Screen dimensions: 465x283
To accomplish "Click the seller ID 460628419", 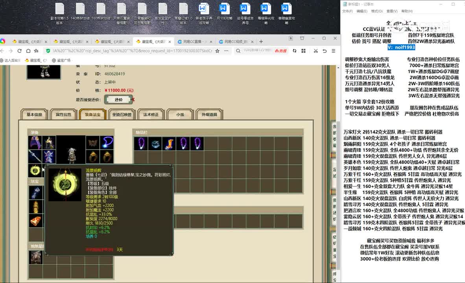I will point(114,74).
